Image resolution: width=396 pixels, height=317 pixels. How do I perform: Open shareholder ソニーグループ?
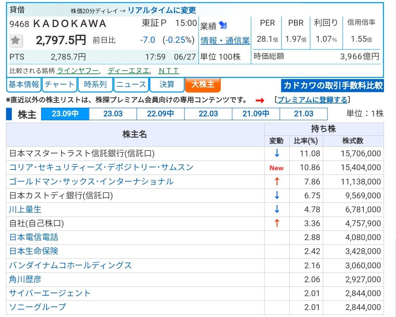point(37,307)
